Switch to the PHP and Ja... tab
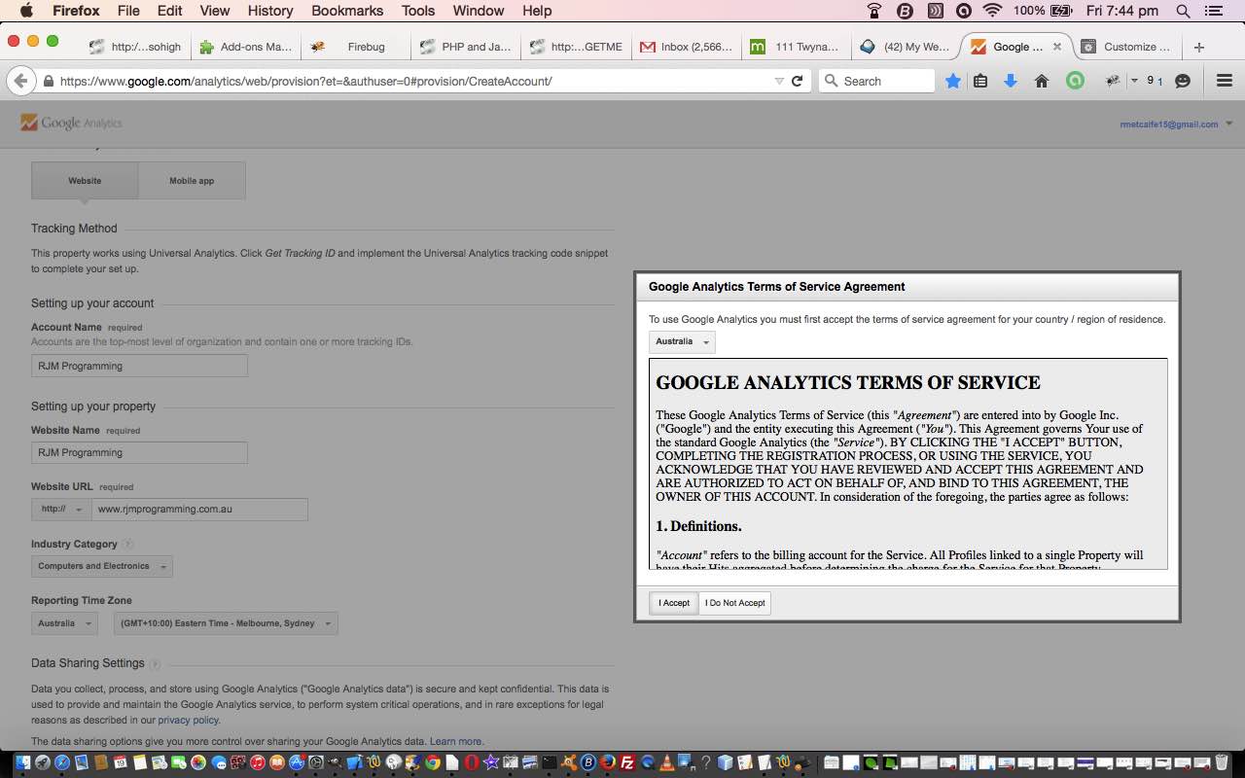 point(467,47)
